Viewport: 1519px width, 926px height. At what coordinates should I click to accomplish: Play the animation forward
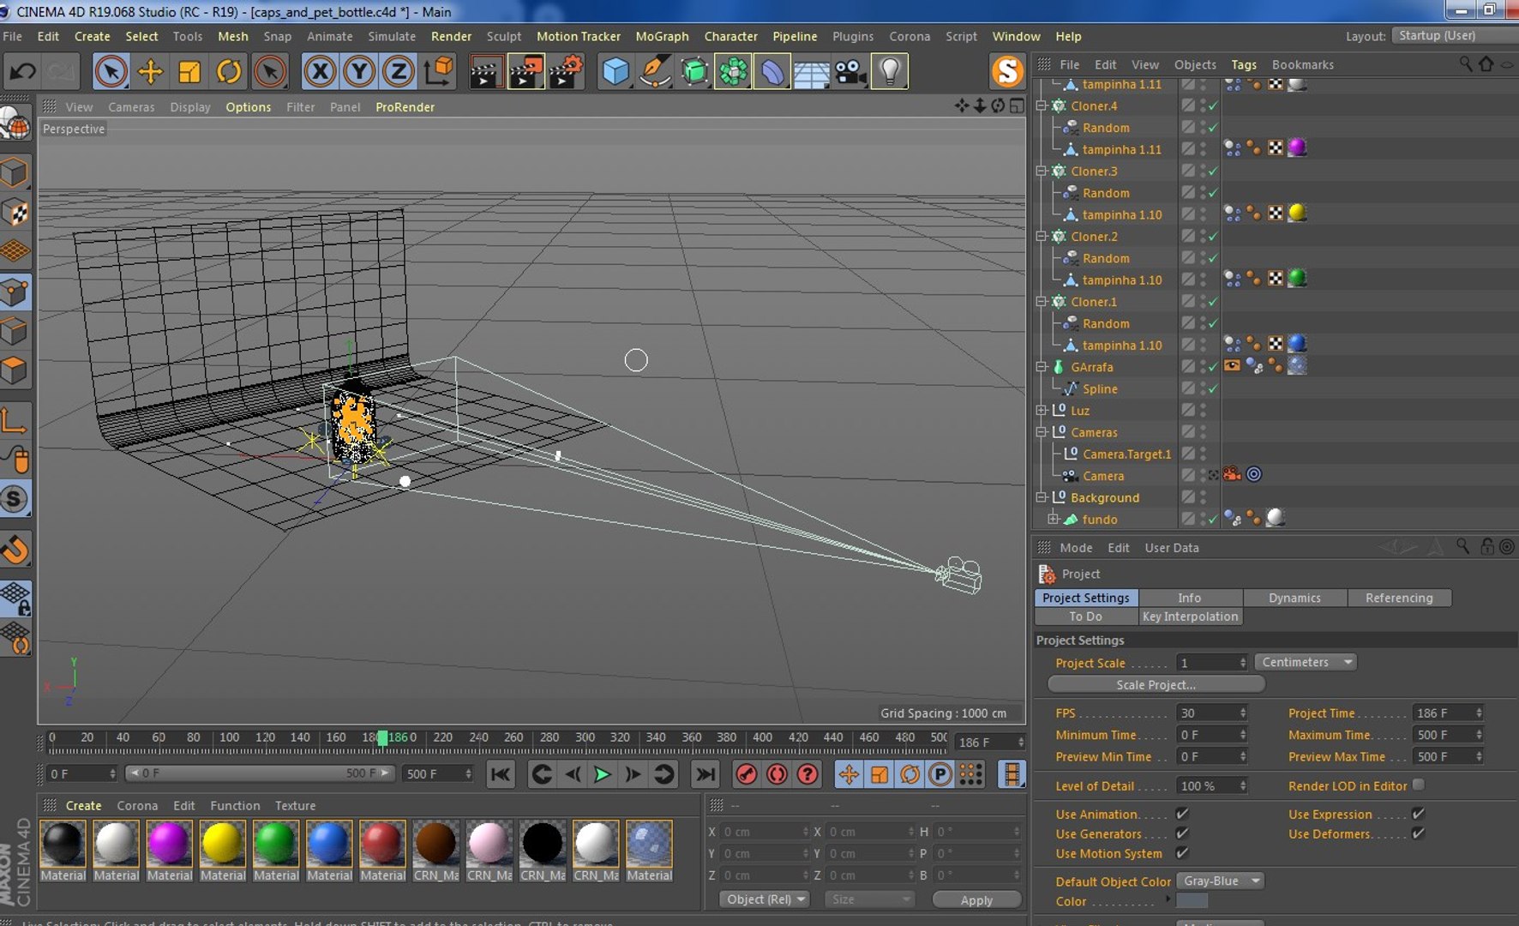[x=602, y=774]
